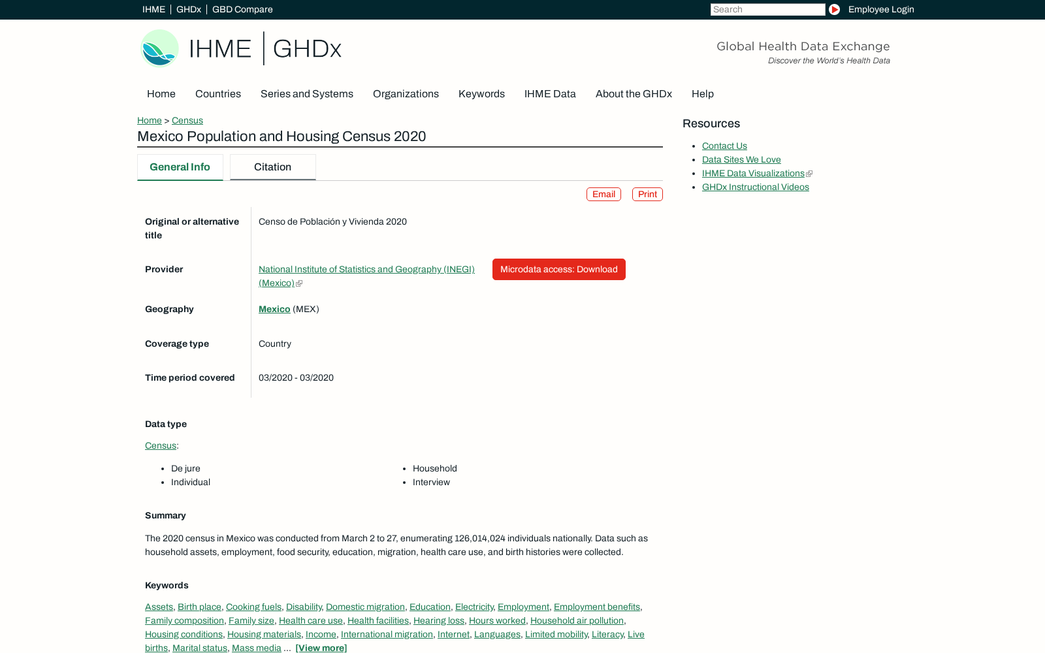The height and width of the screenshot is (653, 1045).
Task: Open the GHDx logo text link
Action: click(x=307, y=48)
